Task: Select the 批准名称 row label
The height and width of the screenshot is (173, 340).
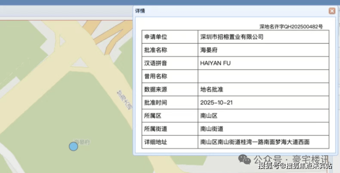Action: tap(156, 50)
